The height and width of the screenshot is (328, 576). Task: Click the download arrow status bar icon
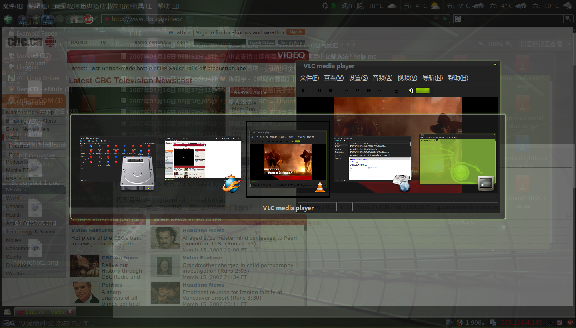[550, 323]
